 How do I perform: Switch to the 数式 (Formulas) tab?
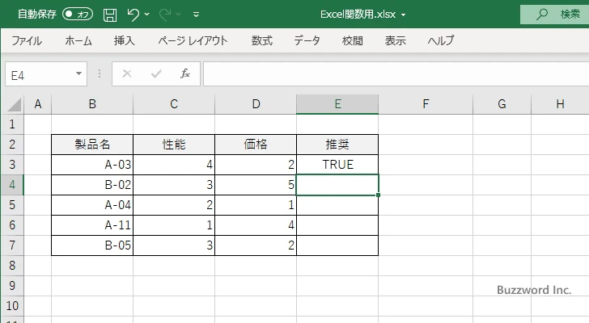point(261,40)
